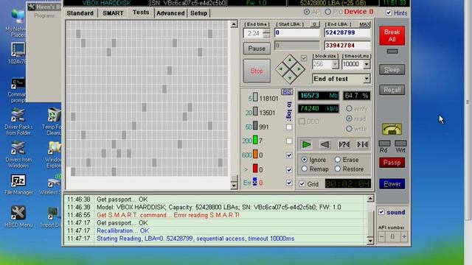The height and width of the screenshot is (265, 472).
Task: Open the Tests tab
Action: 141,13
